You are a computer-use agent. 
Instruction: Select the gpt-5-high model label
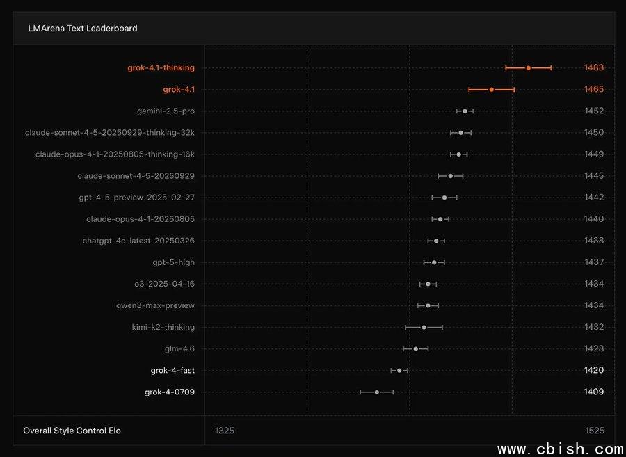coord(173,262)
